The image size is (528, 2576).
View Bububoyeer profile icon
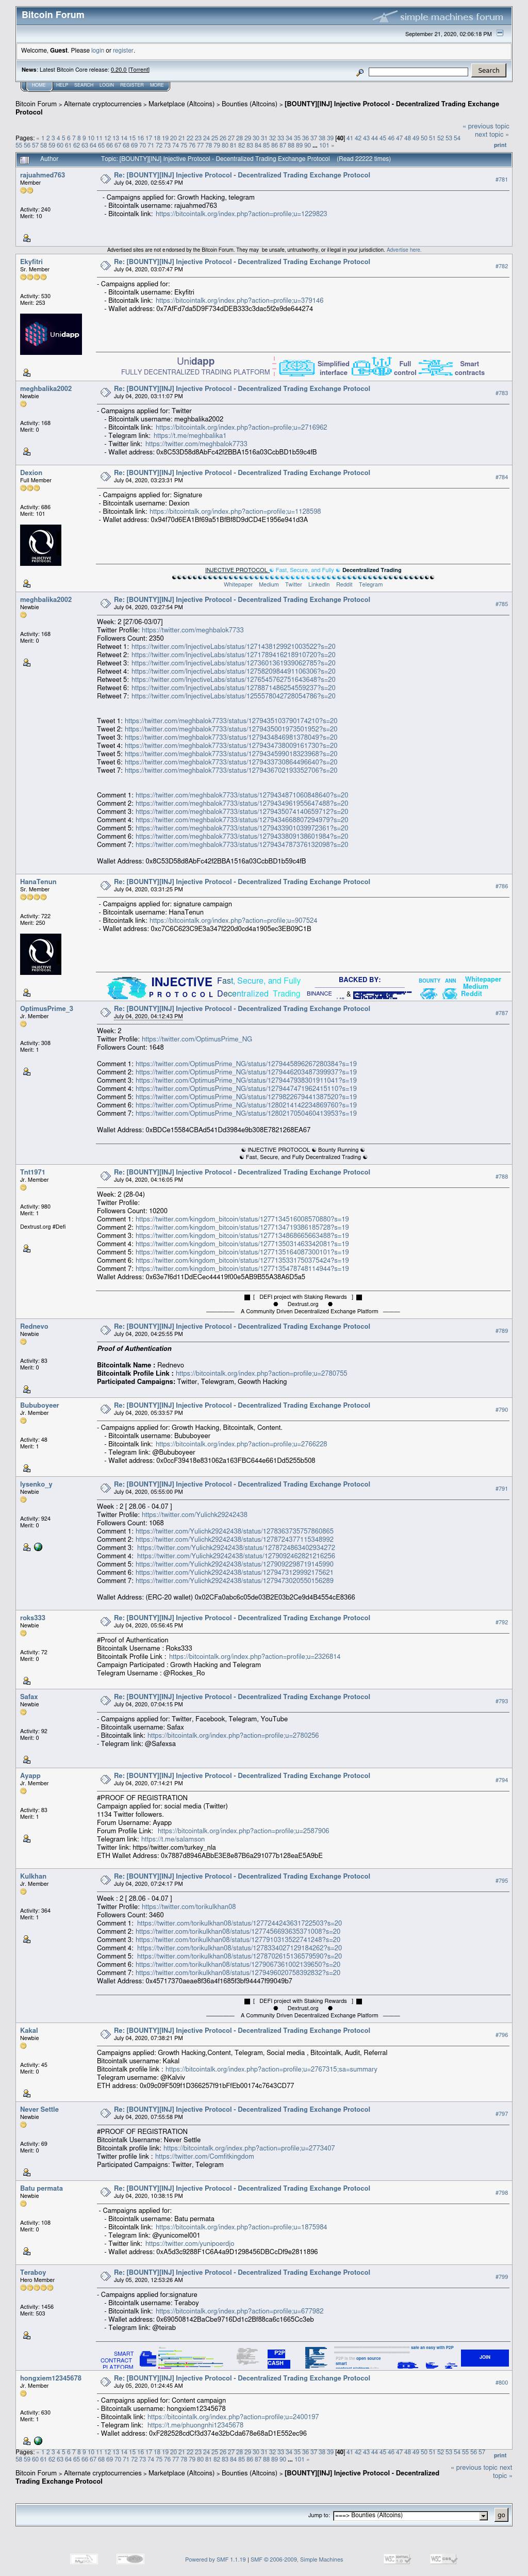26,1468
